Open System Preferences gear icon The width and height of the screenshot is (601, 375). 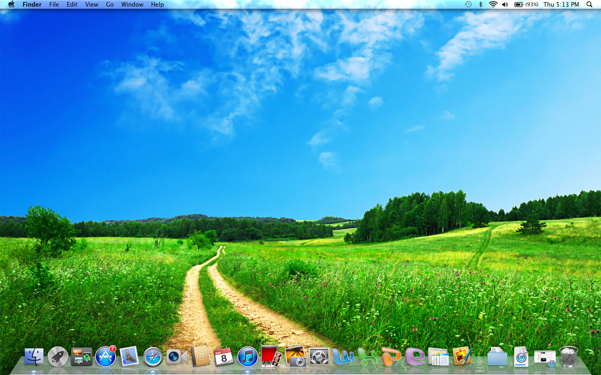tap(319, 357)
